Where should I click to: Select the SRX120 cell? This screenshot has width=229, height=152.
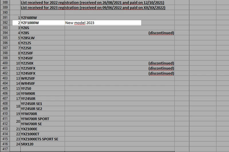pyautogui.click(x=42, y=144)
